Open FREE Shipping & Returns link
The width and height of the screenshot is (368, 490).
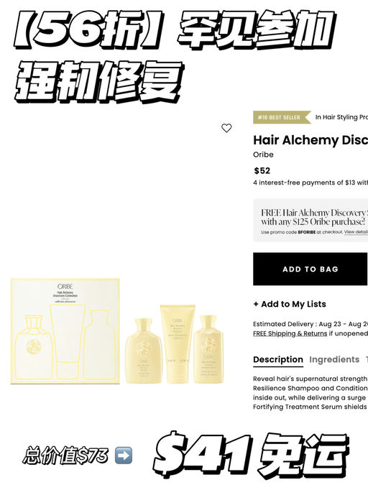click(290, 333)
